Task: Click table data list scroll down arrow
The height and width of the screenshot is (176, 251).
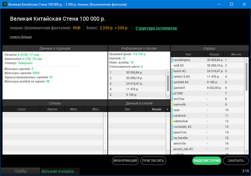Action: 168,152
